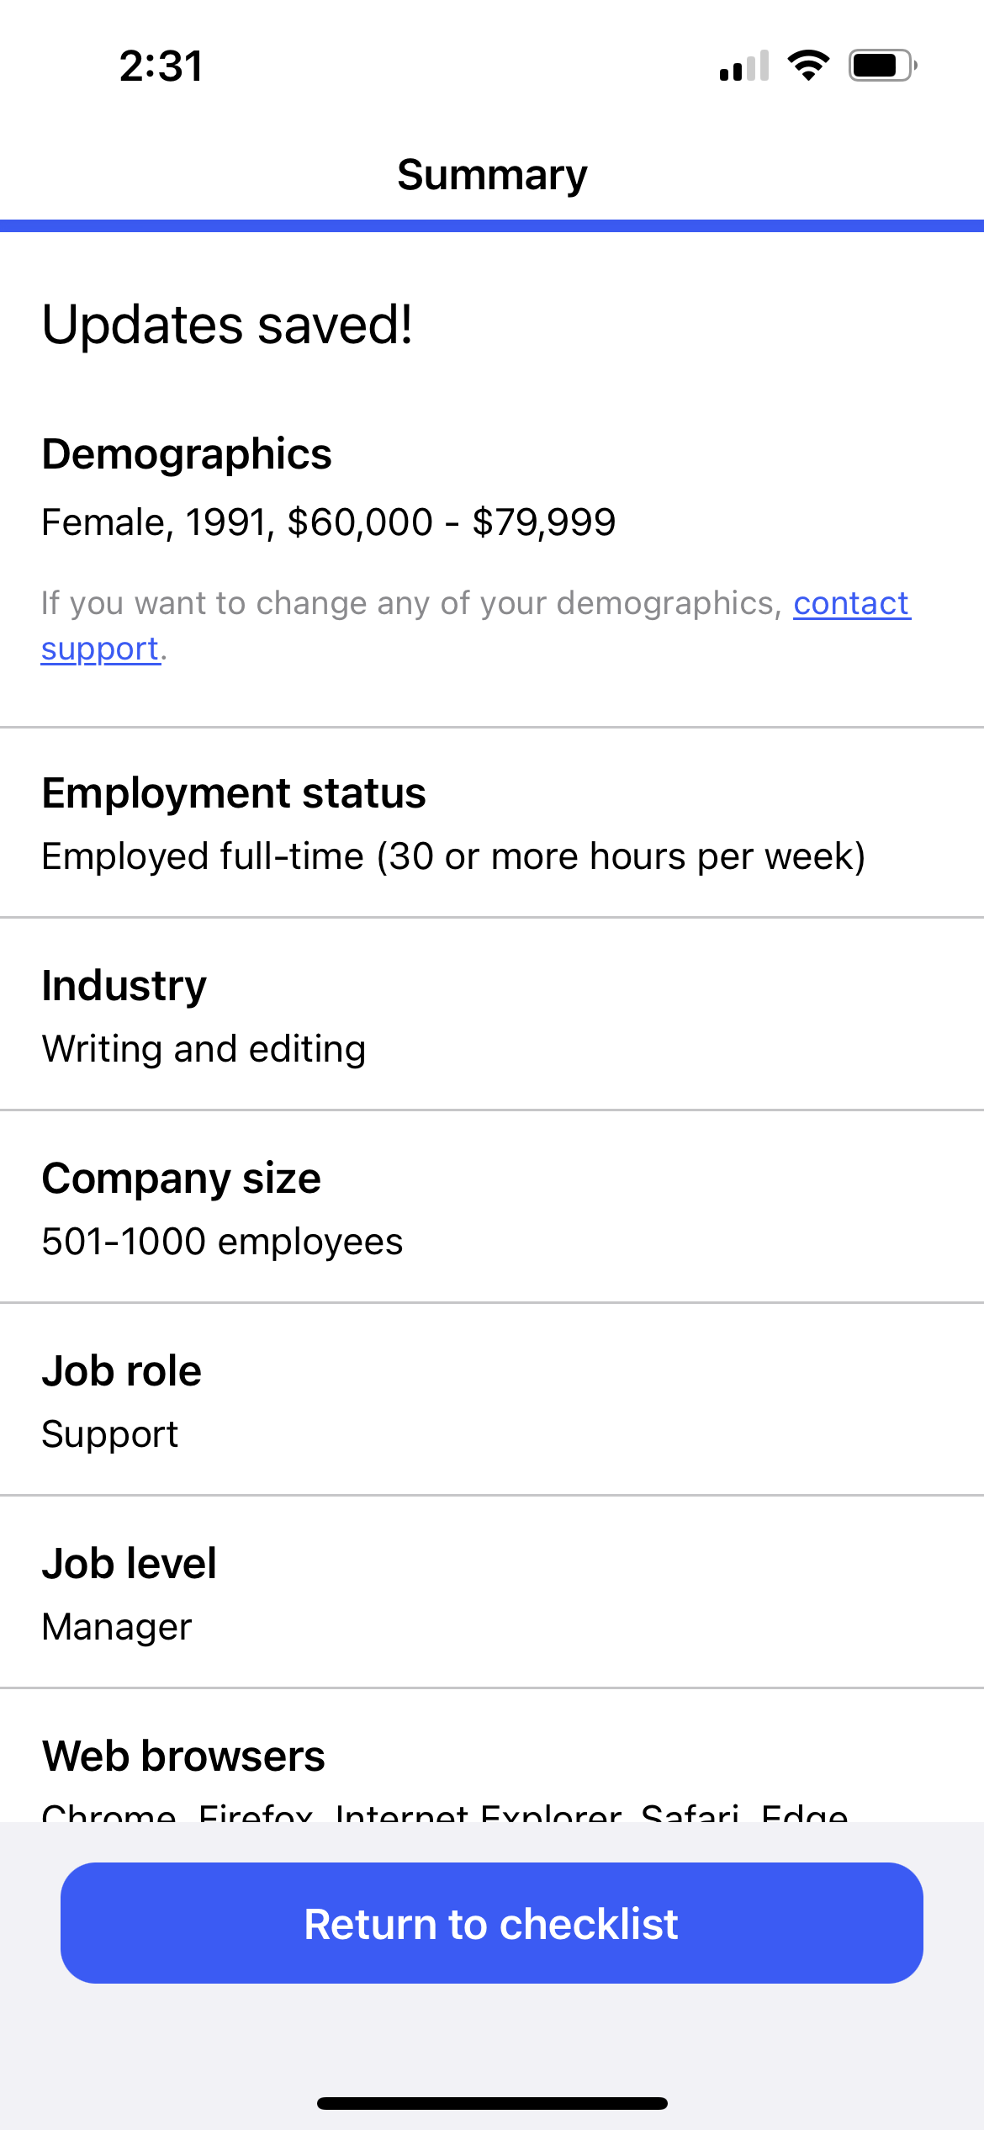Tap the Writing and editing value
Screen dimensions: 984x2130
pyautogui.click(x=204, y=1050)
